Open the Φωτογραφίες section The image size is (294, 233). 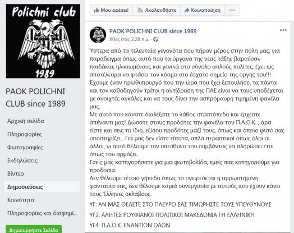point(25,147)
